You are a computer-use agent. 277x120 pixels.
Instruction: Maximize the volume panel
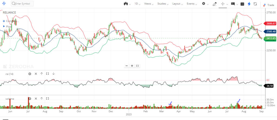47,99
